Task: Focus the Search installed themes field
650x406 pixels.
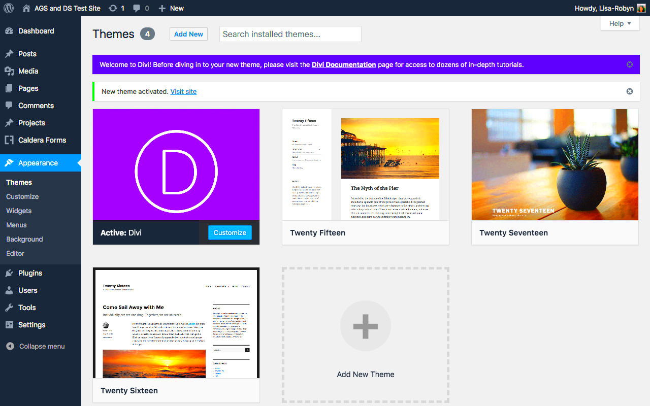Action: click(290, 34)
